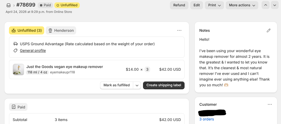This screenshot has width=281, height=124.
Task: Click Mark as fulfilled
Action: pos(117,85)
